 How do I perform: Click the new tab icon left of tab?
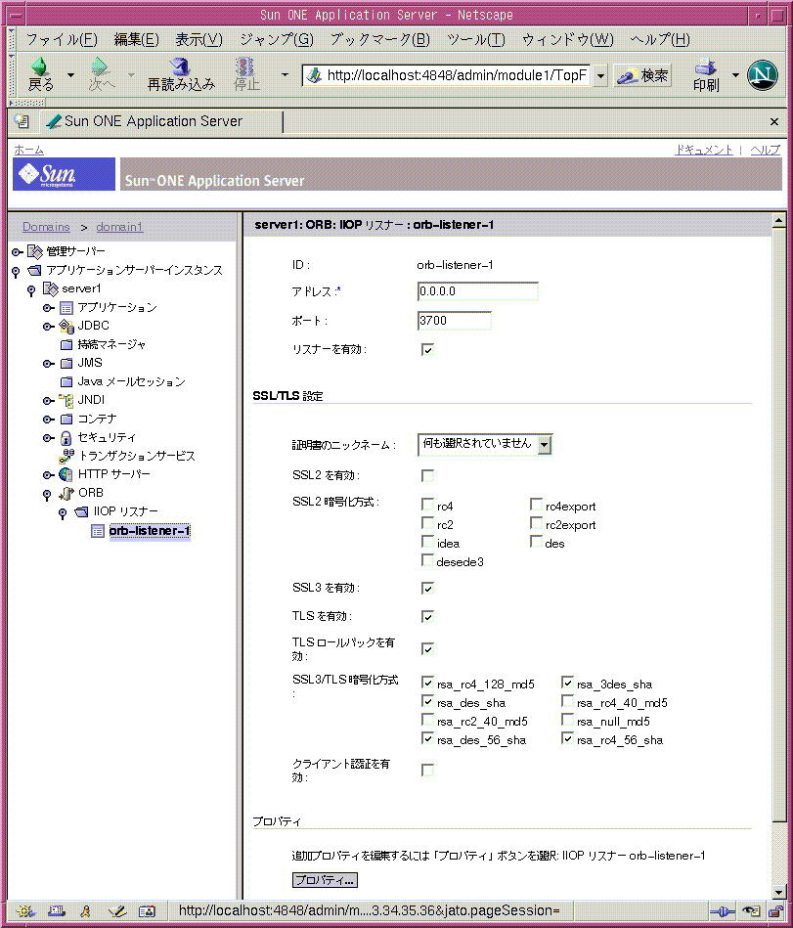pyautogui.click(x=22, y=121)
